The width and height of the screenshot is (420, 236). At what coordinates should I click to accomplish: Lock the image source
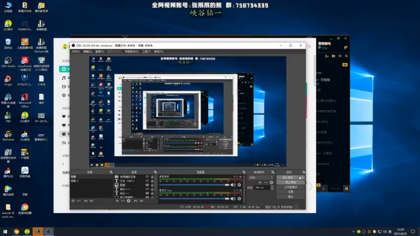(x=152, y=185)
